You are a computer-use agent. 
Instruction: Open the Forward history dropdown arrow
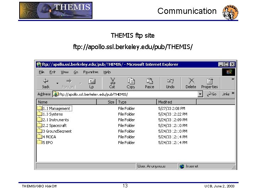80,84
